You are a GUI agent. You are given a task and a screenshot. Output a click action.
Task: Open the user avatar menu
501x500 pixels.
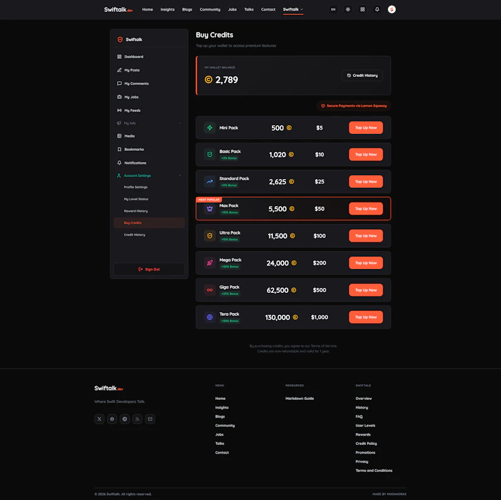(392, 9)
